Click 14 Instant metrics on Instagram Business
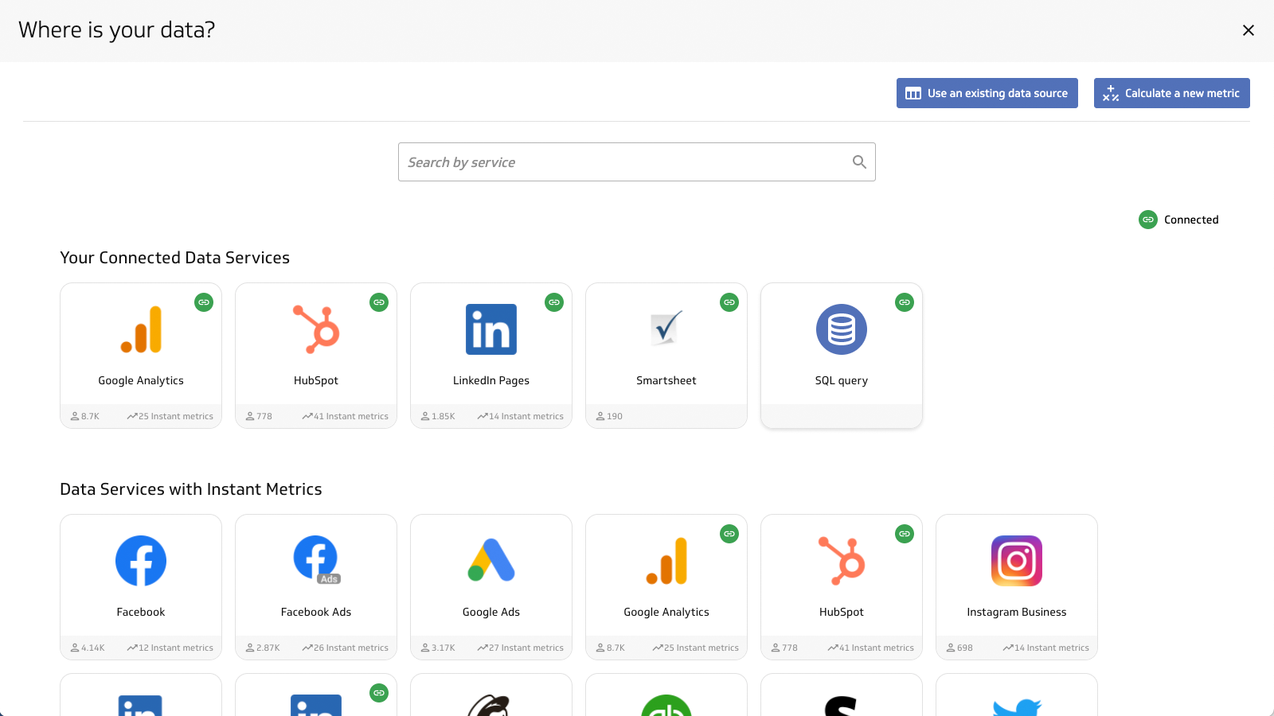 [x=1046, y=648]
